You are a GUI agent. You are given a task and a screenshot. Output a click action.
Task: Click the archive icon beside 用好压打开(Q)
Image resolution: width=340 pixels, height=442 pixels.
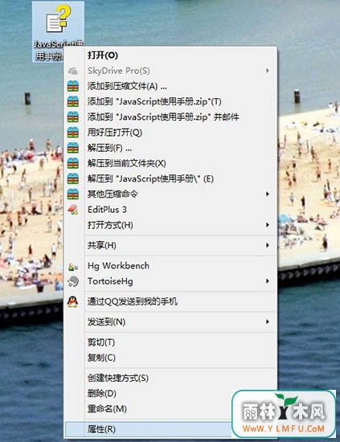click(72, 133)
